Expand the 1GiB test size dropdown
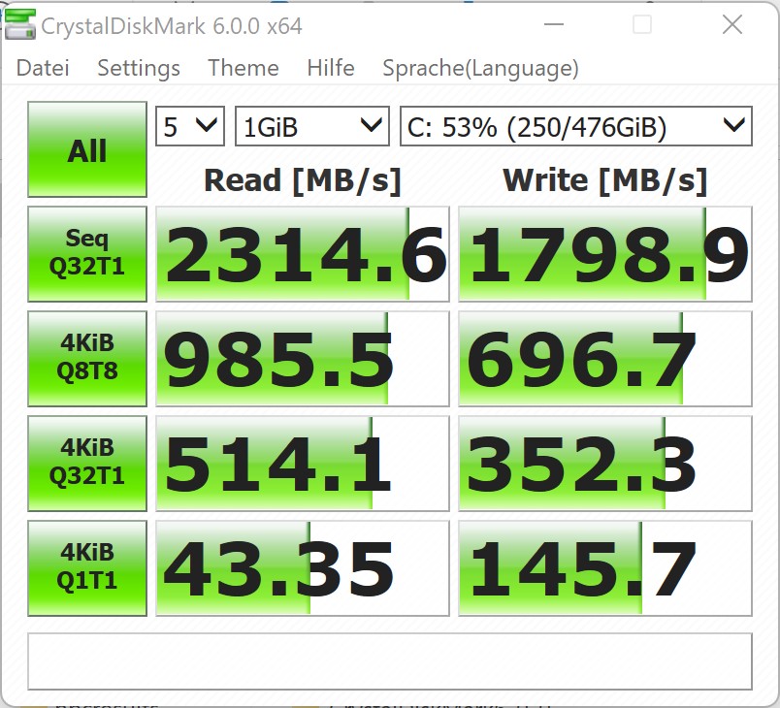This screenshot has height=708, width=780. pyautogui.click(x=311, y=126)
